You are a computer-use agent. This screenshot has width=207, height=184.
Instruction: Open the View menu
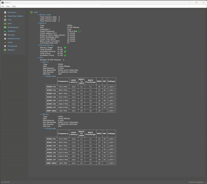coord(8,6)
